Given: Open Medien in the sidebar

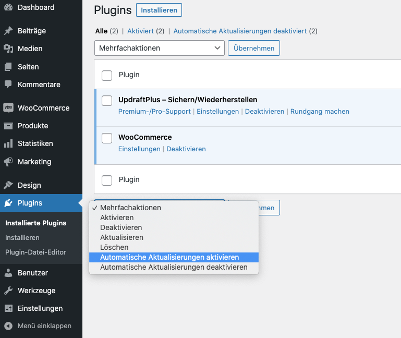Looking at the screenshot, I should 41,49.
